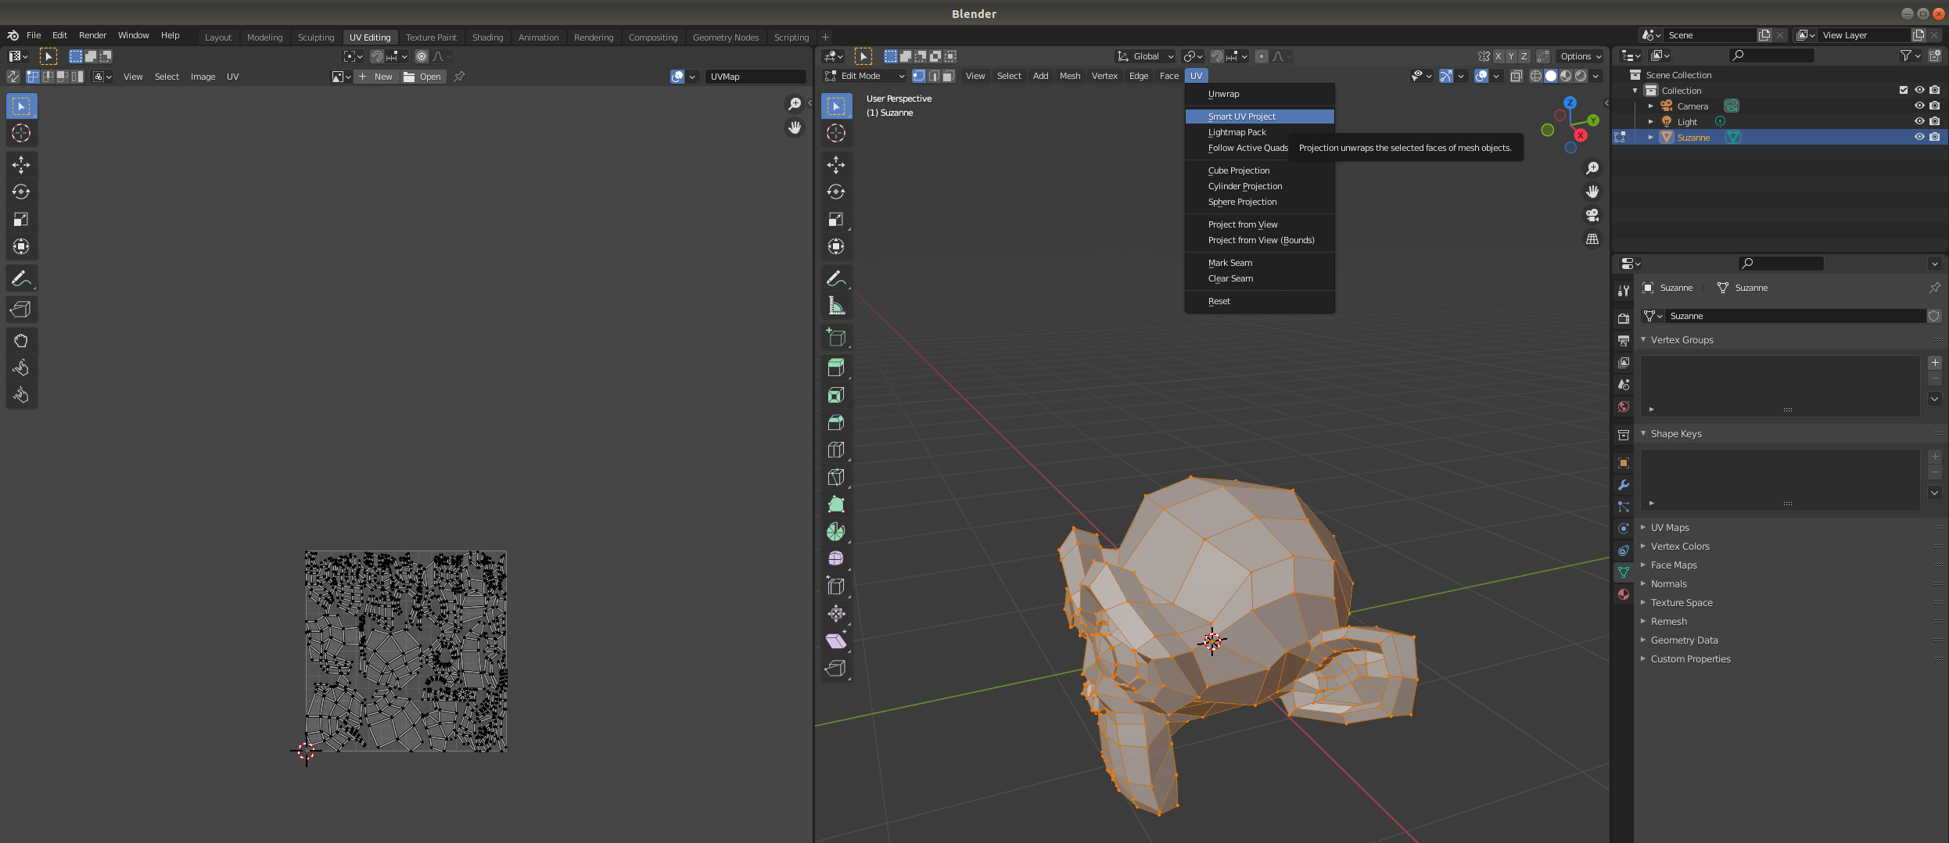The height and width of the screenshot is (843, 1949).
Task: Enable face select mode in 3D viewport
Action: 949,76
